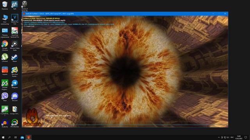Open the notification center icon

(x=246, y=137)
